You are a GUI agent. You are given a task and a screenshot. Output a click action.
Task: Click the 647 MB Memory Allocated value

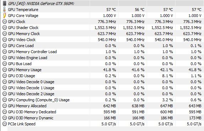click(167, 106)
